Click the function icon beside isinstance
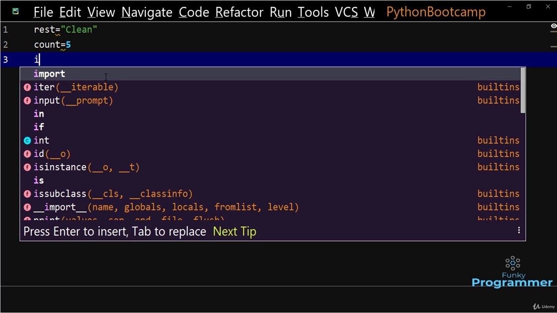This screenshot has width=557, height=313. (27, 167)
